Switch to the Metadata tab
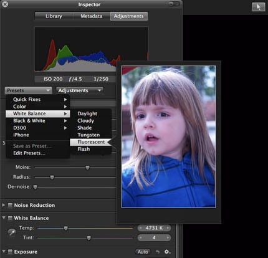268x258 pixels. (x=92, y=16)
